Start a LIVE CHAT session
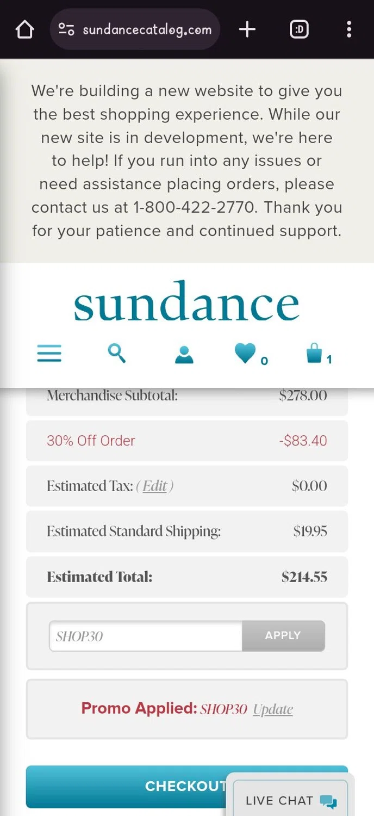The width and height of the screenshot is (374, 816). click(x=290, y=800)
